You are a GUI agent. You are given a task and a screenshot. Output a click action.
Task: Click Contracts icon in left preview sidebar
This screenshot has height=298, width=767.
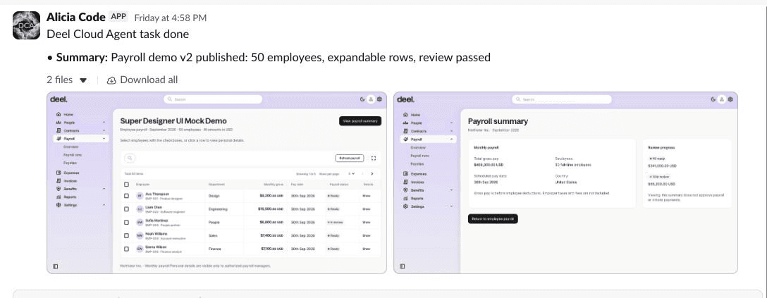coord(59,130)
